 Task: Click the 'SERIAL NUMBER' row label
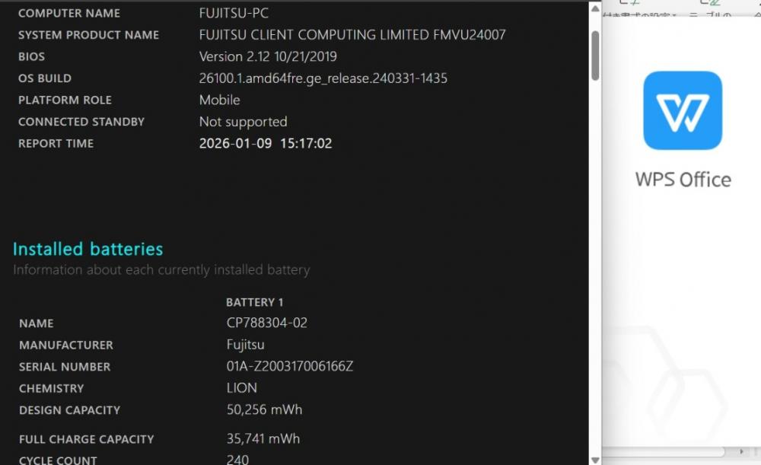65,367
